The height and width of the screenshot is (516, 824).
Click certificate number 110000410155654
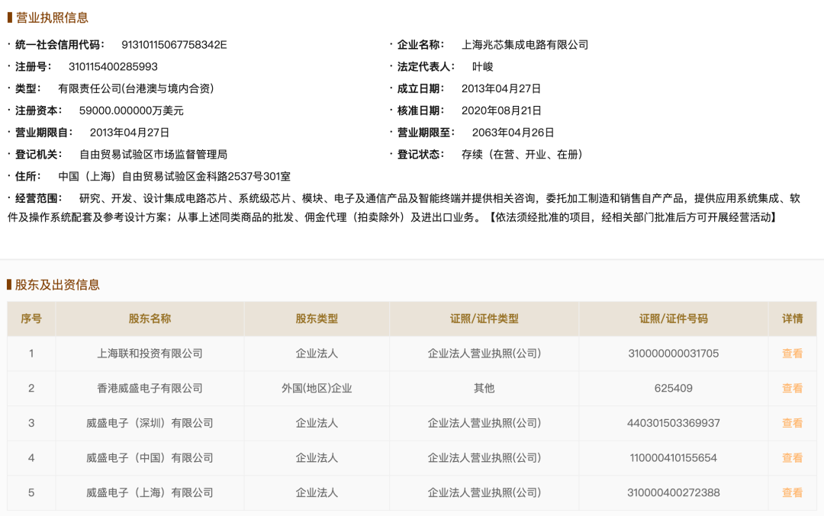673,458
